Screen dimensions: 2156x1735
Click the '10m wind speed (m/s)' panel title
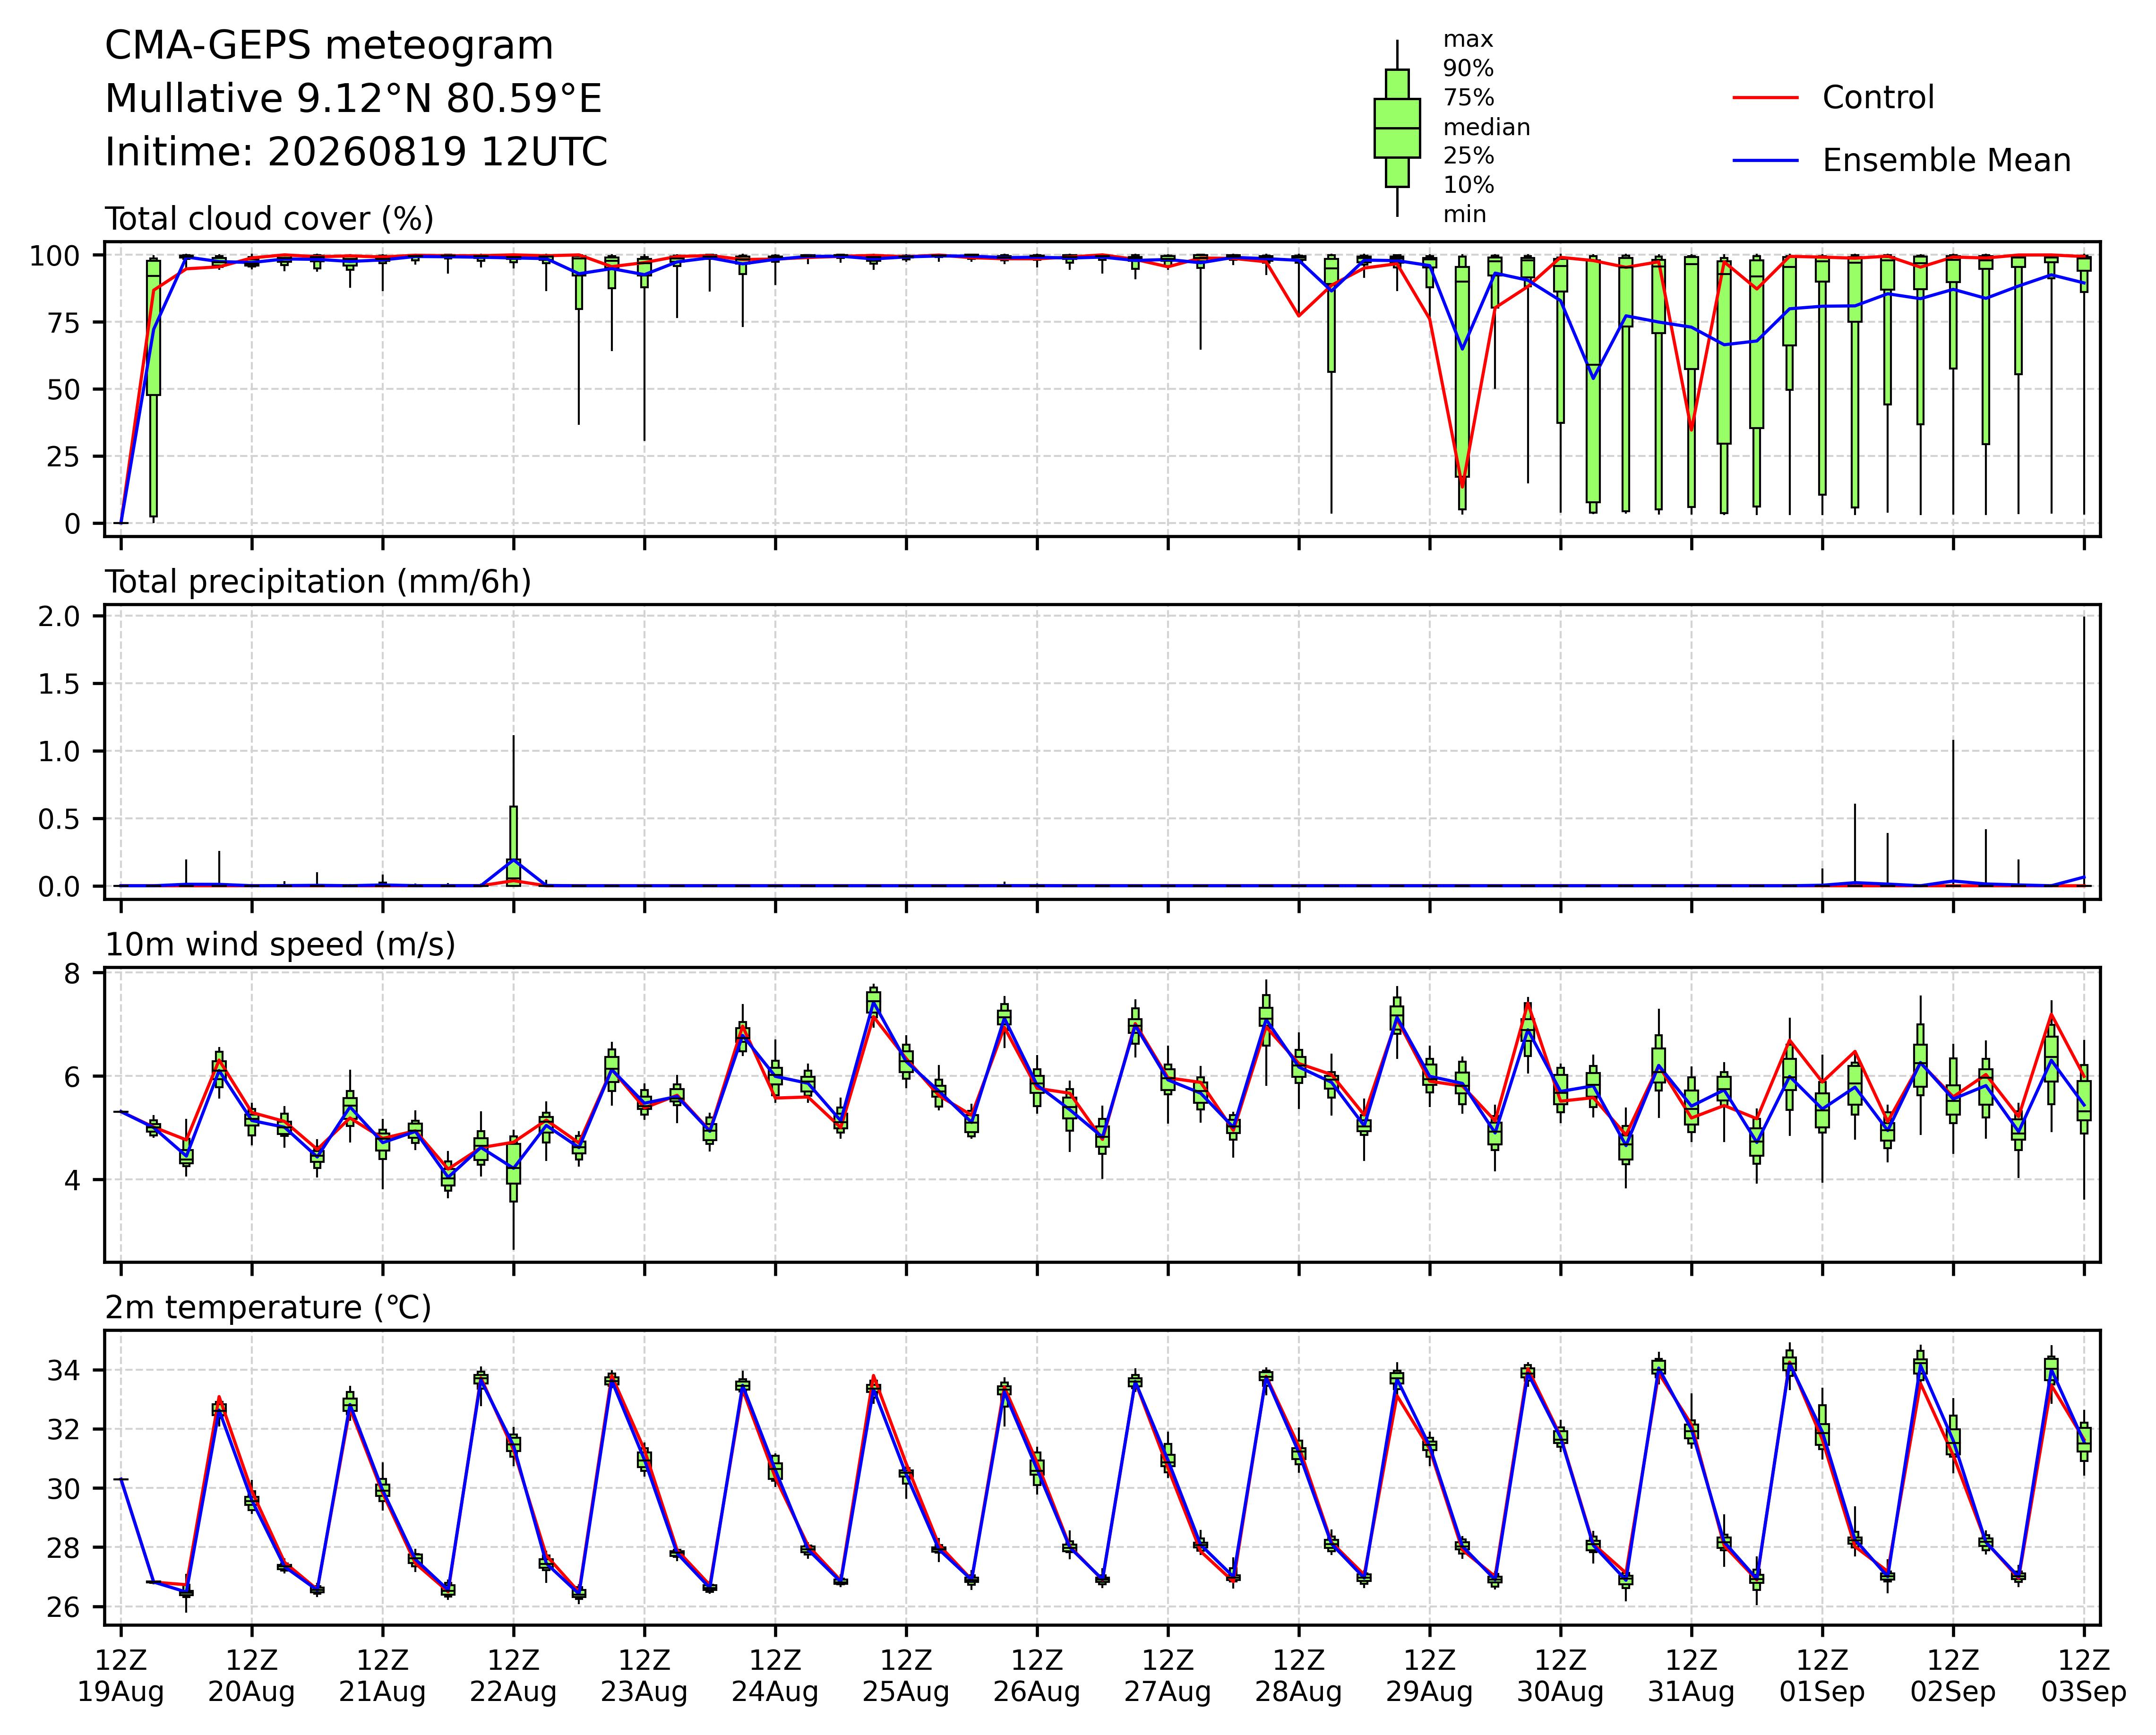(280, 945)
